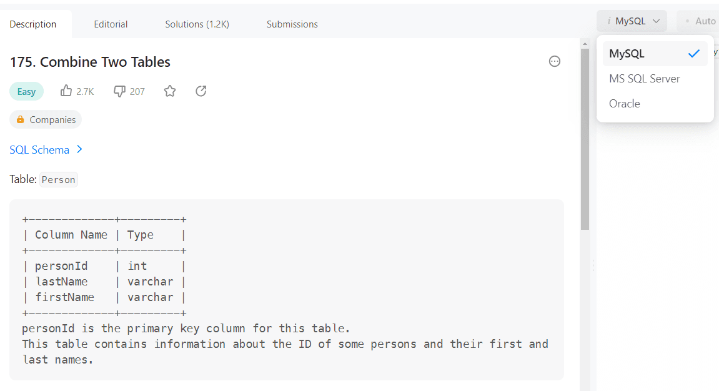Click the Easy difficulty badge
Viewport: 719px width, 391px height.
[x=26, y=91]
